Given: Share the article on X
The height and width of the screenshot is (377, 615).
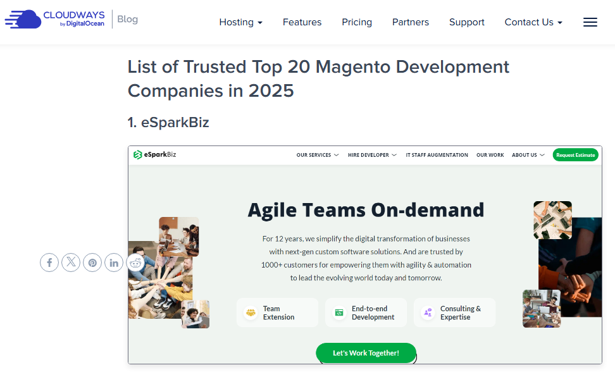Looking at the screenshot, I should [x=71, y=263].
